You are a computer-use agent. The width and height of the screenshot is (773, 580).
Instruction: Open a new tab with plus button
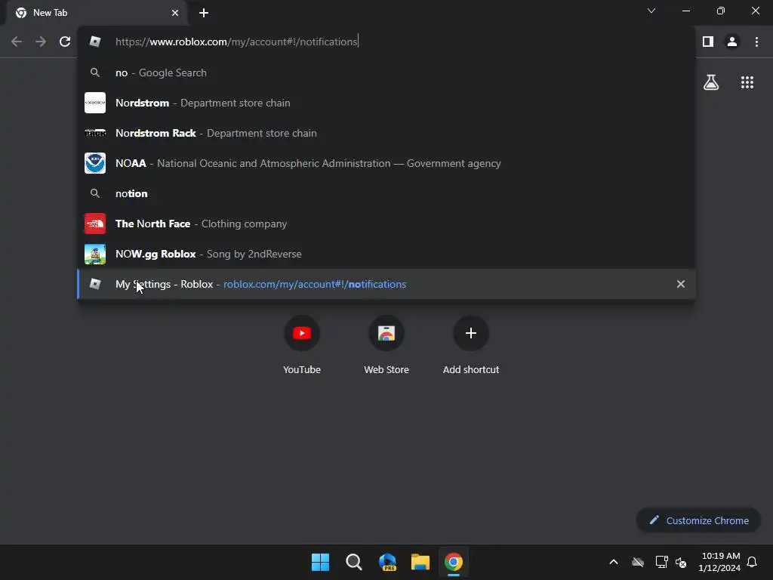(x=204, y=13)
